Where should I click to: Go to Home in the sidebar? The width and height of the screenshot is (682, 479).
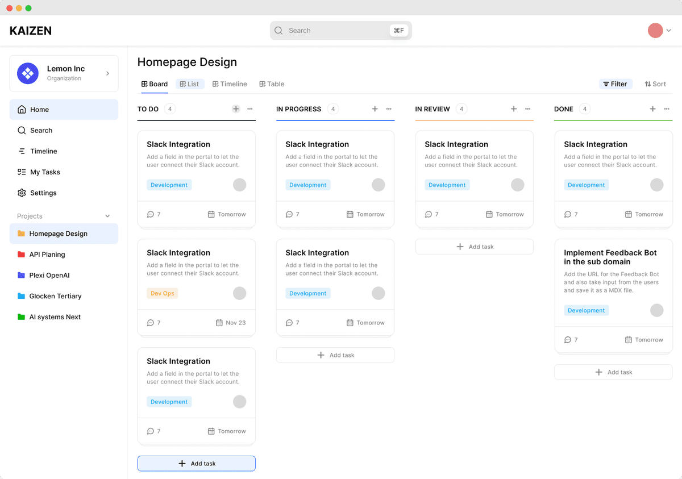(64, 110)
